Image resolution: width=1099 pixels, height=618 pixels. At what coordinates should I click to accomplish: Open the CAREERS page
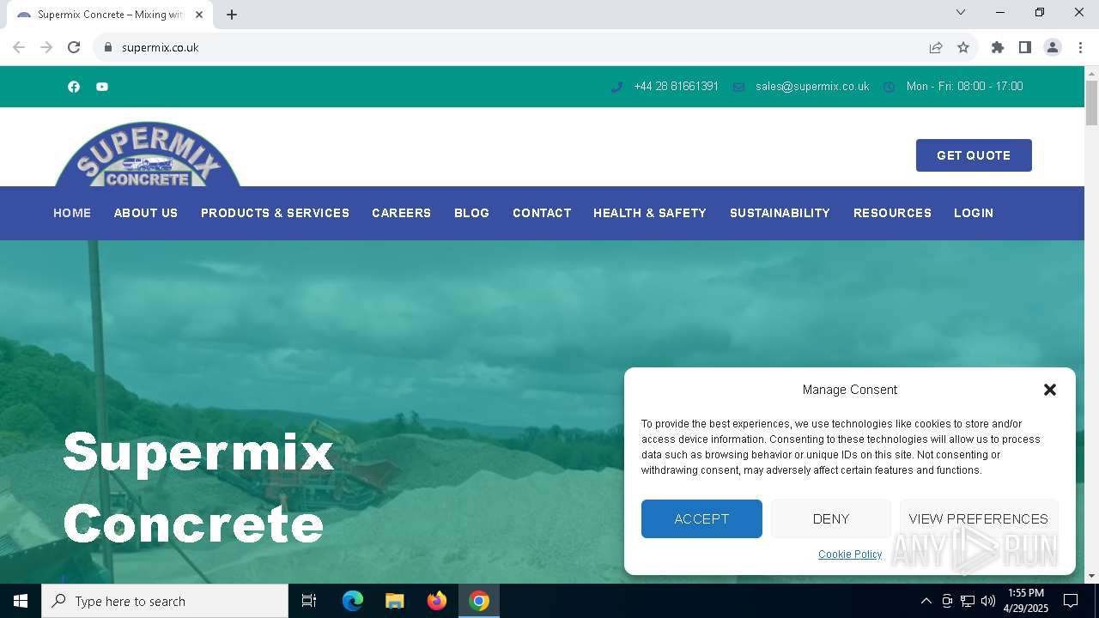[401, 213]
